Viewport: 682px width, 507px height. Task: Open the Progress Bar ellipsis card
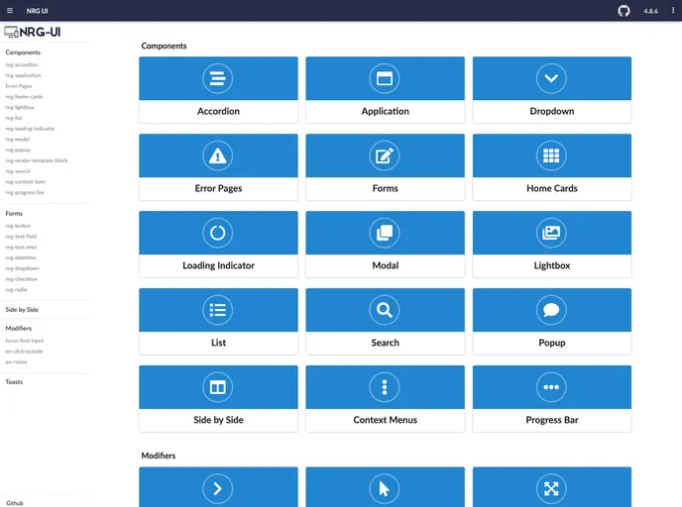coord(552,398)
